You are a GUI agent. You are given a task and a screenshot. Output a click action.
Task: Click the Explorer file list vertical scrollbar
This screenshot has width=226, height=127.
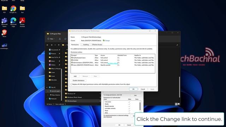pos(179,87)
